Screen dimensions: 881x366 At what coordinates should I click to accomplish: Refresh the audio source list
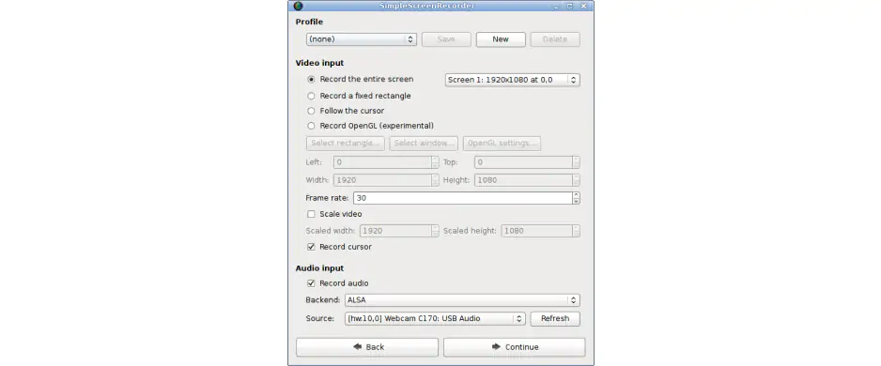coord(555,319)
